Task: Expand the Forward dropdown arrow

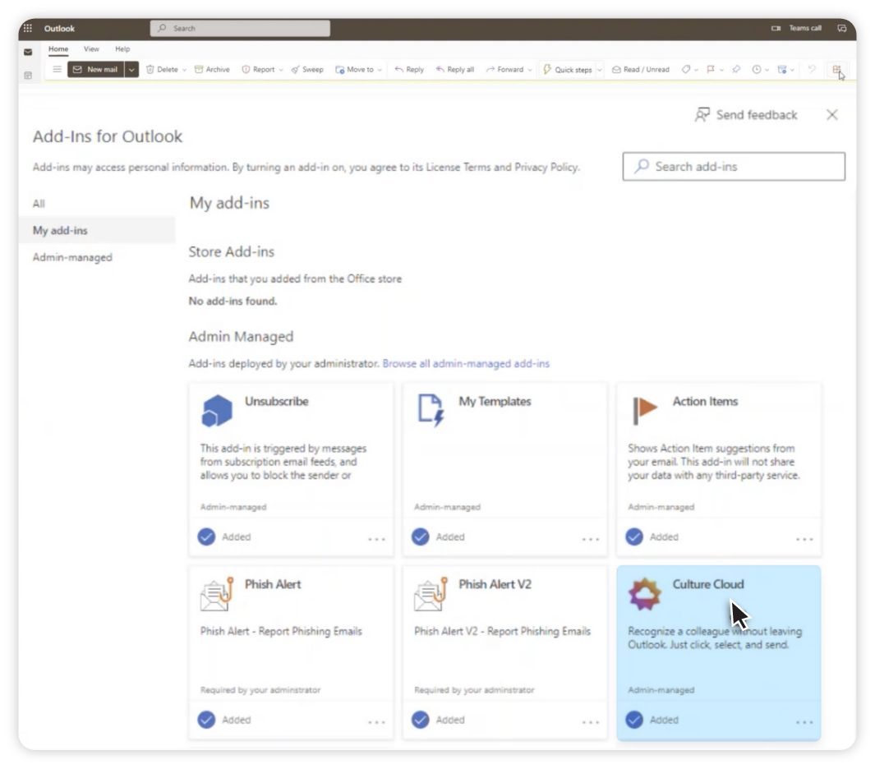Action: tap(530, 70)
